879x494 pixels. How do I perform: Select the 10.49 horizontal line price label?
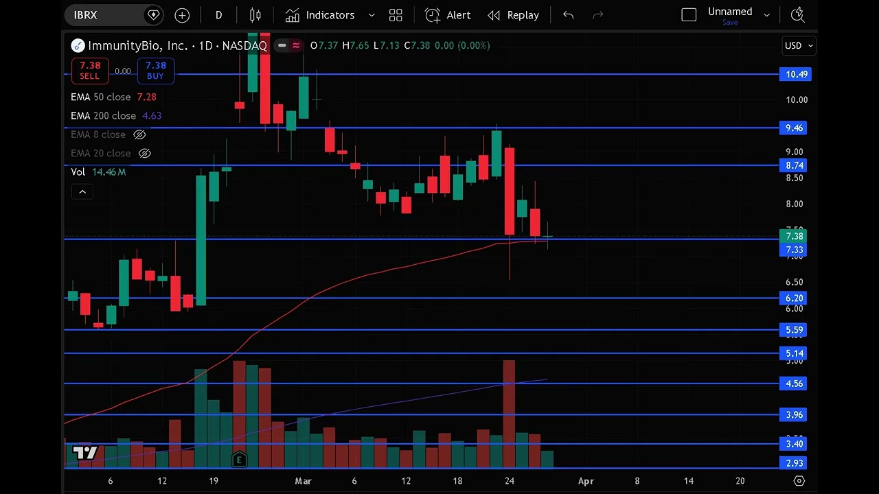(x=796, y=74)
